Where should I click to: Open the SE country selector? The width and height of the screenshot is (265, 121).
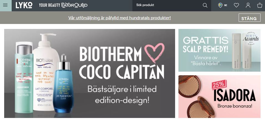pyautogui.click(x=223, y=5)
